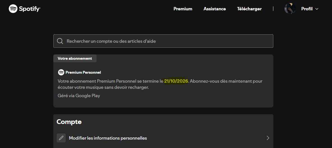The width and height of the screenshot is (332, 148).
Task: Select the Premium Personnel plan title
Action: coord(83,72)
